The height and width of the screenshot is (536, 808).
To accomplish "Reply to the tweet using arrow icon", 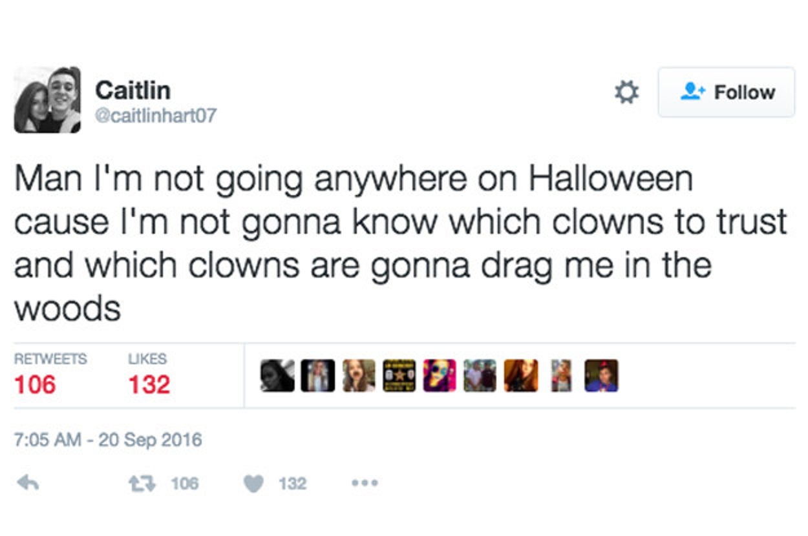I will (x=27, y=483).
